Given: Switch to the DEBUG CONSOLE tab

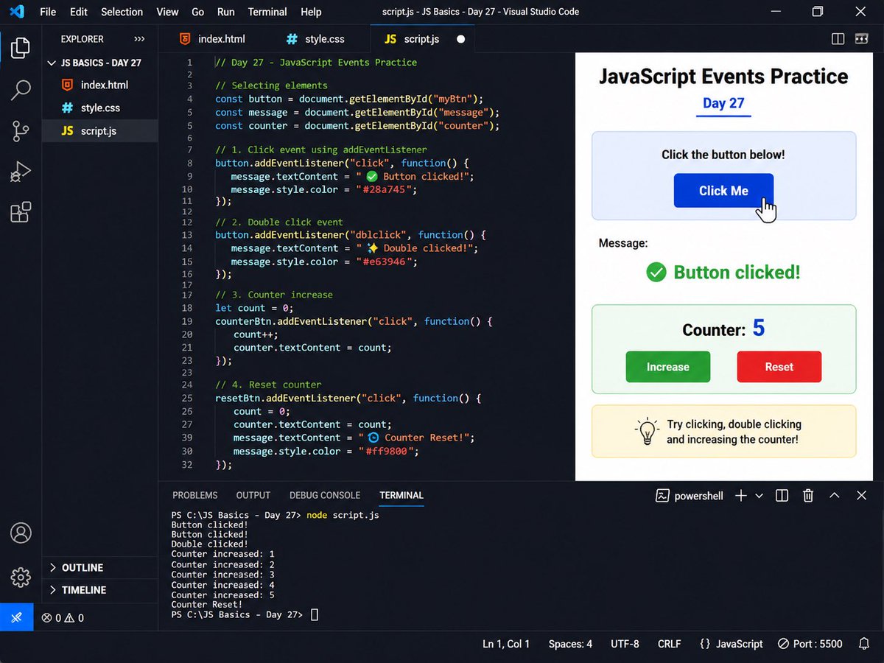Looking at the screenshot, I should pyautogui.click(x=325, y=496).
